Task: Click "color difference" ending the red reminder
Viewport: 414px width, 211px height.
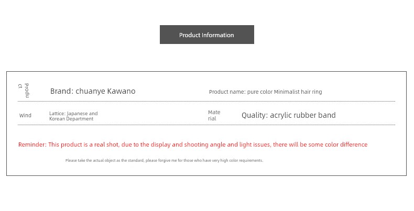Action: click(x=345, y=145)
